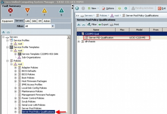Select Server Pool Policy Qualifications node

(x=38, y=112)
